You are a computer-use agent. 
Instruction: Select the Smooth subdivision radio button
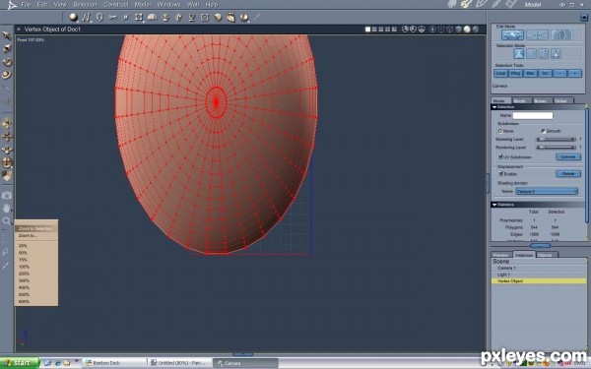tap(543, 131)
